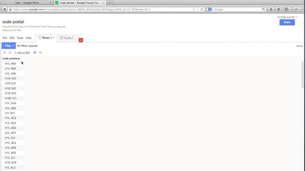Screen dimensions: 305x171
Task: Bookmark this page with the star icon
Action: pyautogui.click(x=194, y=9)
